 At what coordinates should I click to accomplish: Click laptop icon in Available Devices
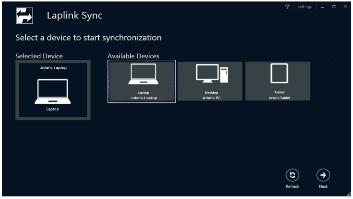(x=143, y=74)
